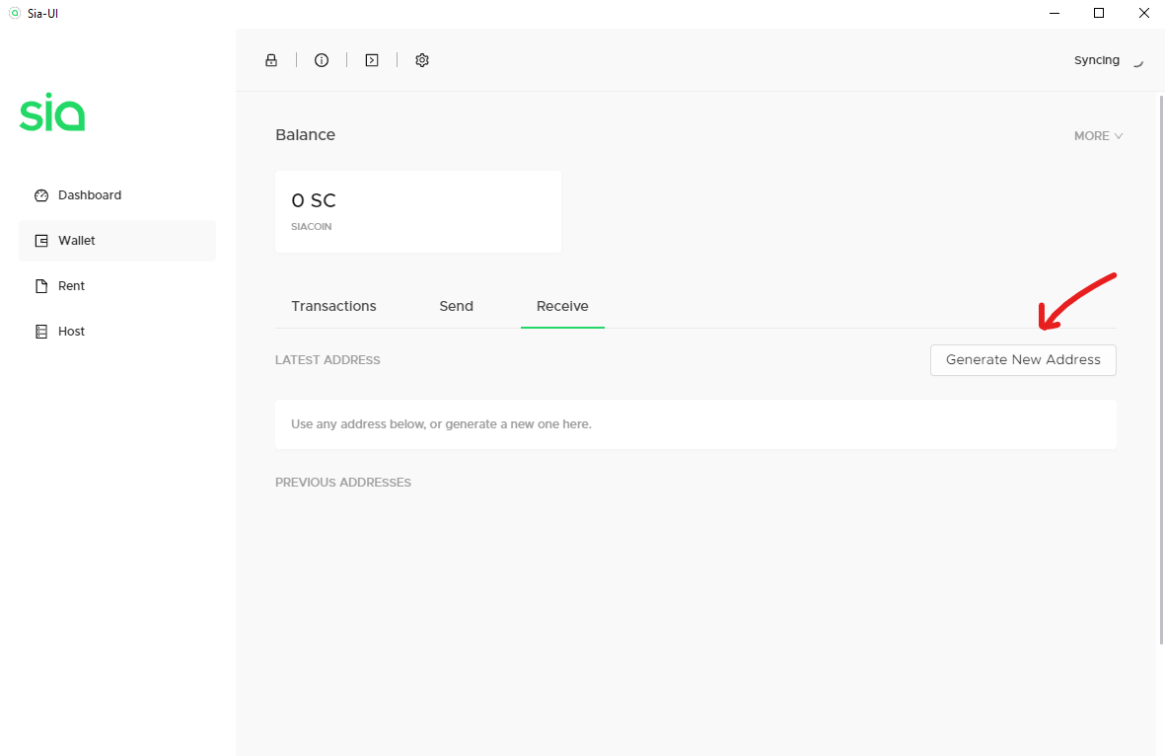Click the Sia-UI title bar app icon
This screenshot has width=1165, height=756.
[14, 14]
